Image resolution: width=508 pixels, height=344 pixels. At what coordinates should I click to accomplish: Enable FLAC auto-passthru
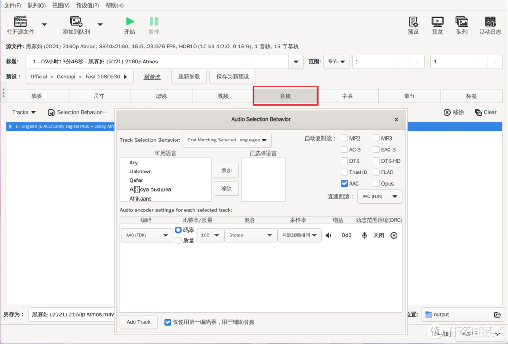pyautogui.click(x=377, y=172)
